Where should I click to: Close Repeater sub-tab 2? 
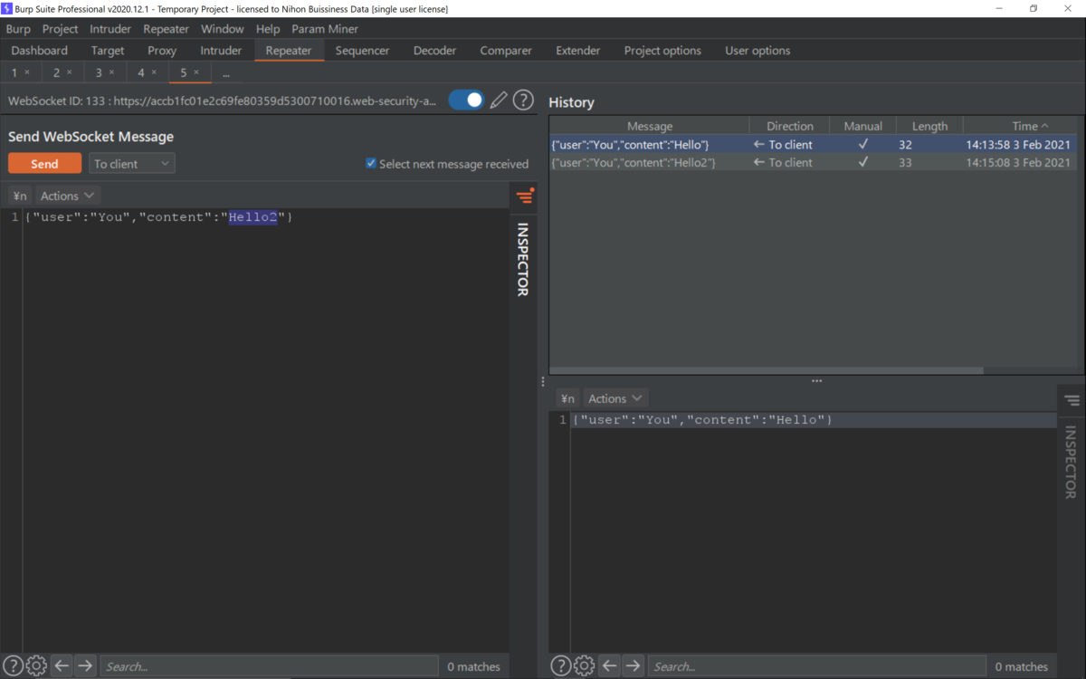point(70,72)
